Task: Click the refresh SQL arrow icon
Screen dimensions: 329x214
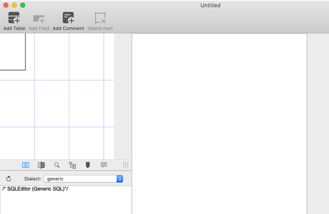Action: [x=8, y=179]
